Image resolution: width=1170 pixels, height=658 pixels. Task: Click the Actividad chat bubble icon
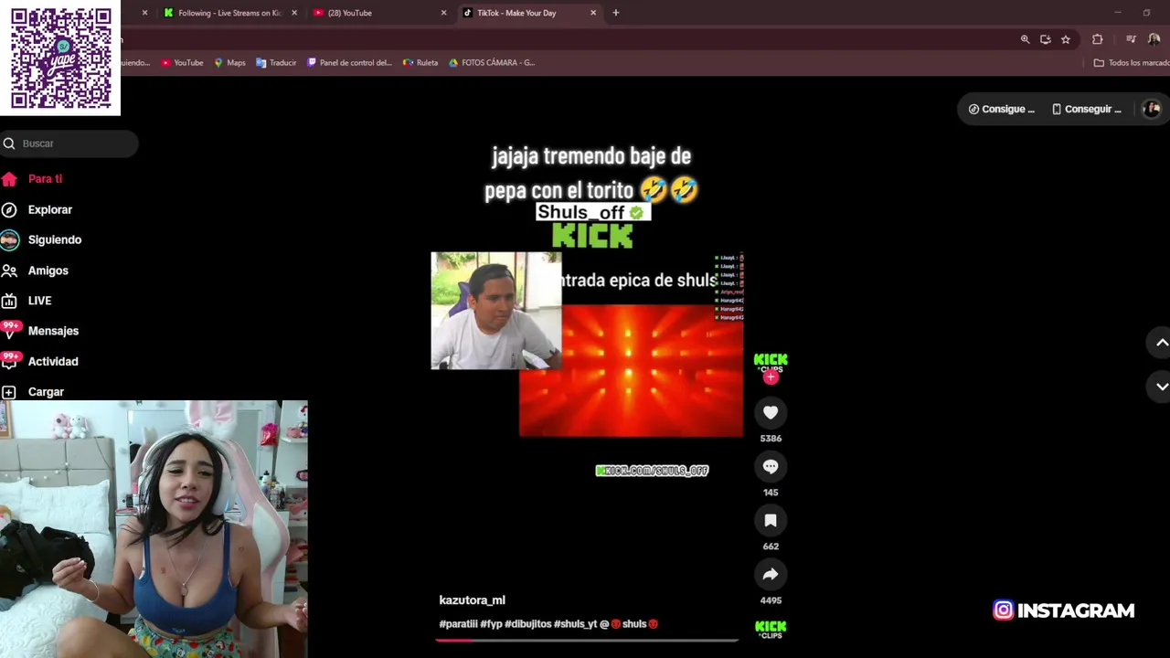[x=10, y=361]
